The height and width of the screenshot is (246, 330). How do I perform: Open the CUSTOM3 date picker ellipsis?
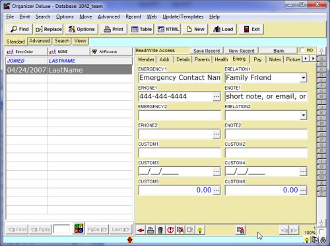216,171
